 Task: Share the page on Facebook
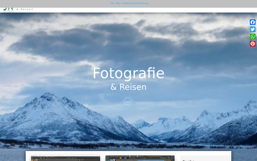[253, 22]
